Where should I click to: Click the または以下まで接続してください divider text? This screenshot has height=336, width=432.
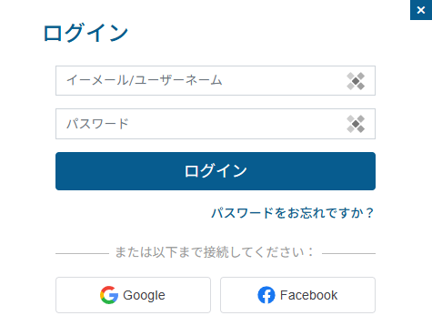[214, 252]
